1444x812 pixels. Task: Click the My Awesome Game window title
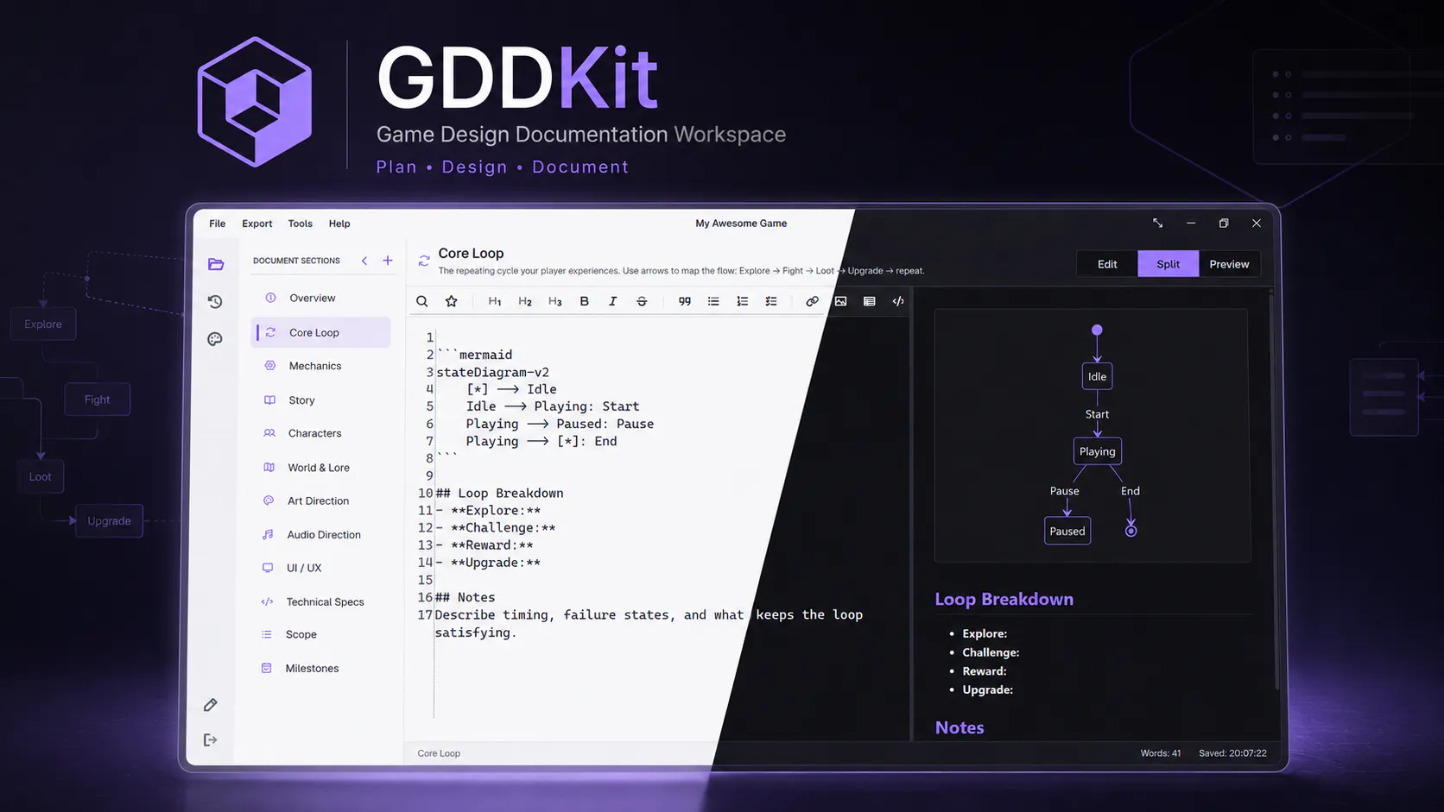point(741,223)
